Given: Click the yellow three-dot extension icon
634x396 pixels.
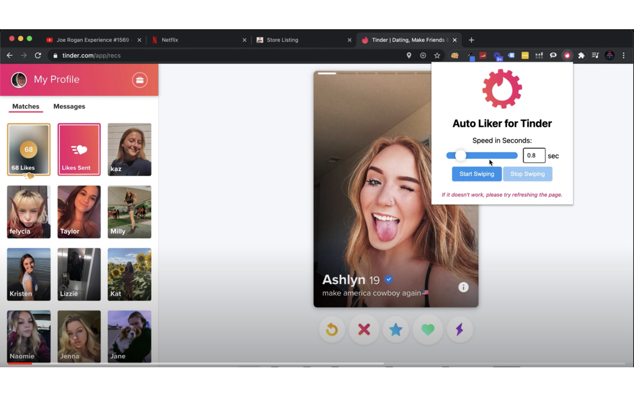Looking at the screenshot, I should 525,55.
